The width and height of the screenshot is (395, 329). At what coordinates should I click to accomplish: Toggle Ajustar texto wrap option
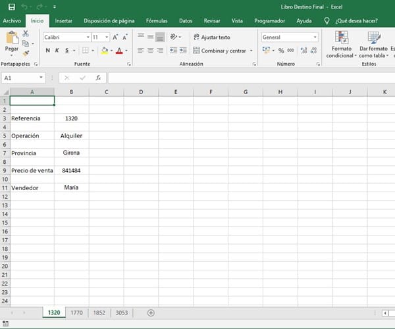(211, 38)
